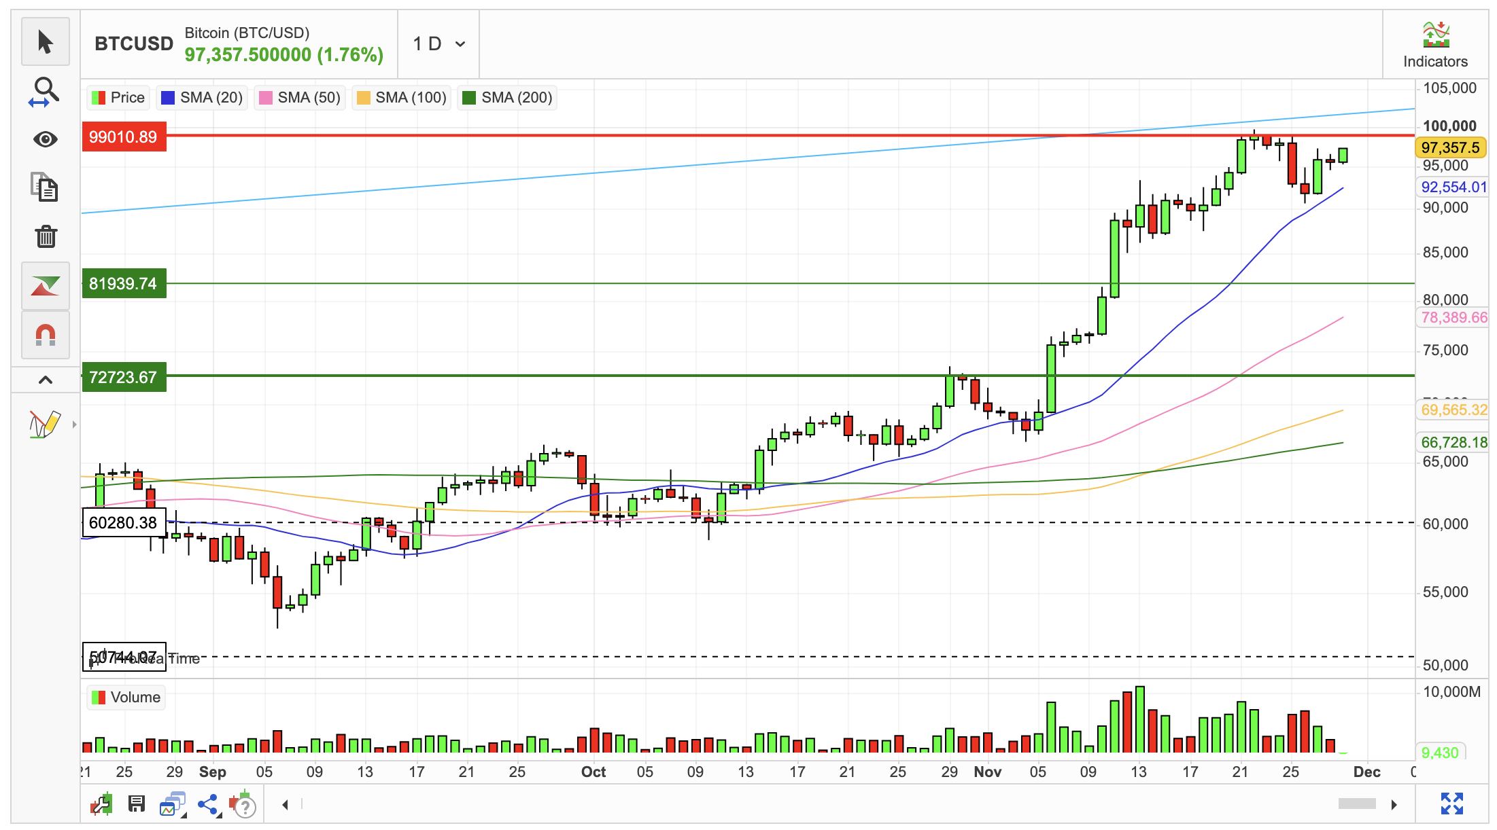
Task: Click the Dec date axis label
Action: [1366, 772]
